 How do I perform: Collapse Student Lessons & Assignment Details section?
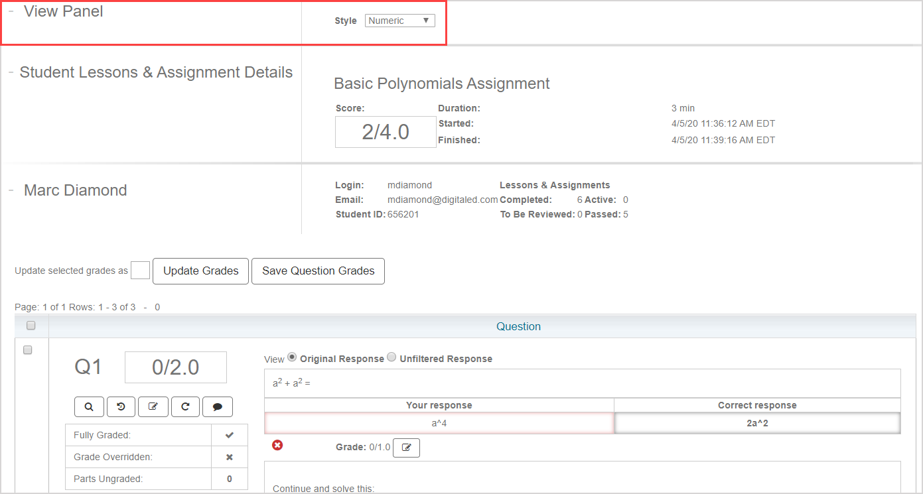(11, 72)
